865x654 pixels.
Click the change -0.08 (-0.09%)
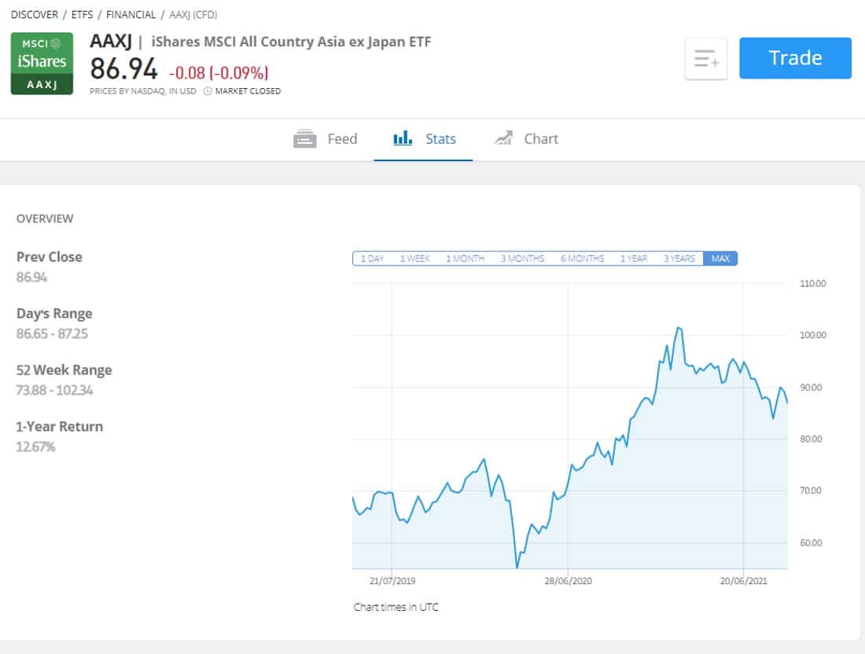click(x=219, y=73)
